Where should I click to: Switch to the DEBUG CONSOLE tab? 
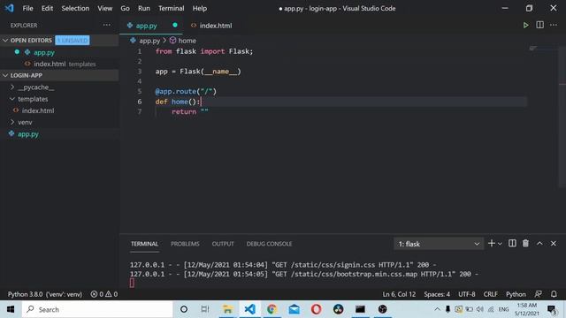tap(269, 244)
